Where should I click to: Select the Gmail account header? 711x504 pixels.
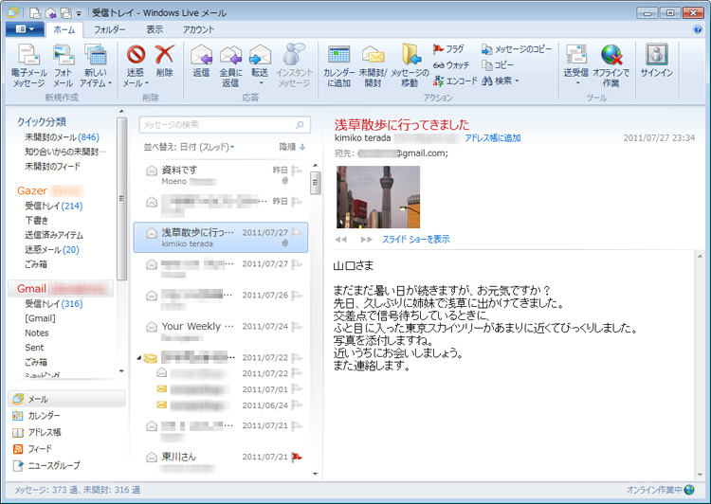coord(61,288)
